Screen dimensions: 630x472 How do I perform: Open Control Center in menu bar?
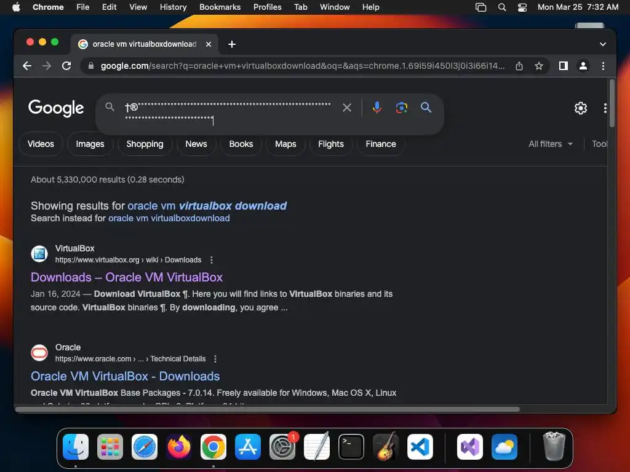[522, 7]
